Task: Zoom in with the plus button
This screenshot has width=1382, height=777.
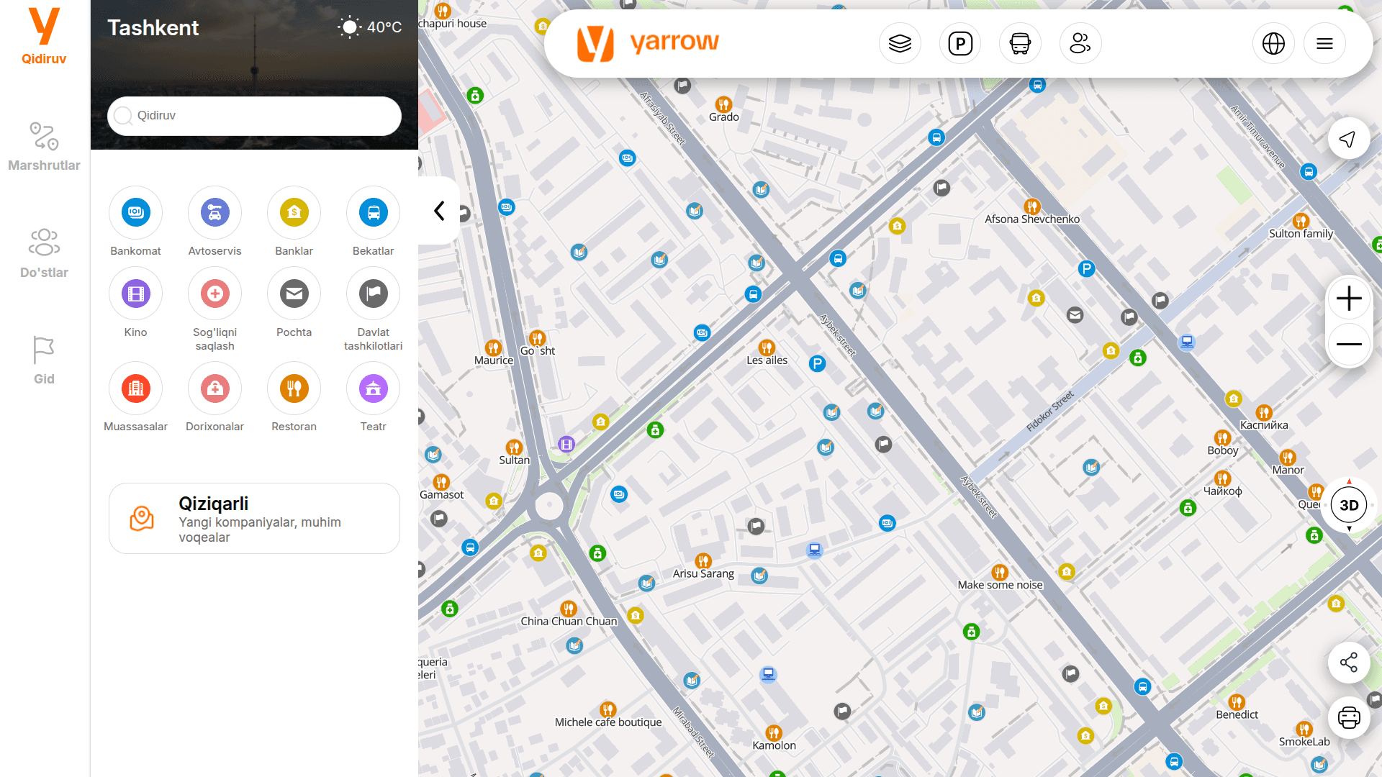Action: [x=1349, y=299]
